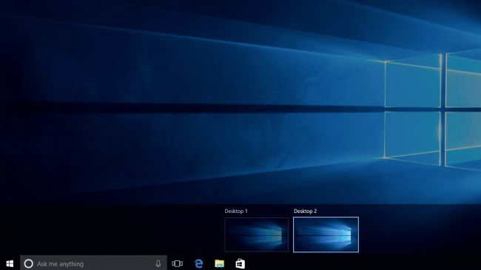
Task: Click the Ask me anything search box
Action: click(93, 263)
